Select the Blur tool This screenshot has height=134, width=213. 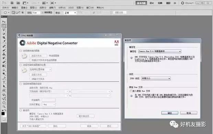click(x=4, y=70)
